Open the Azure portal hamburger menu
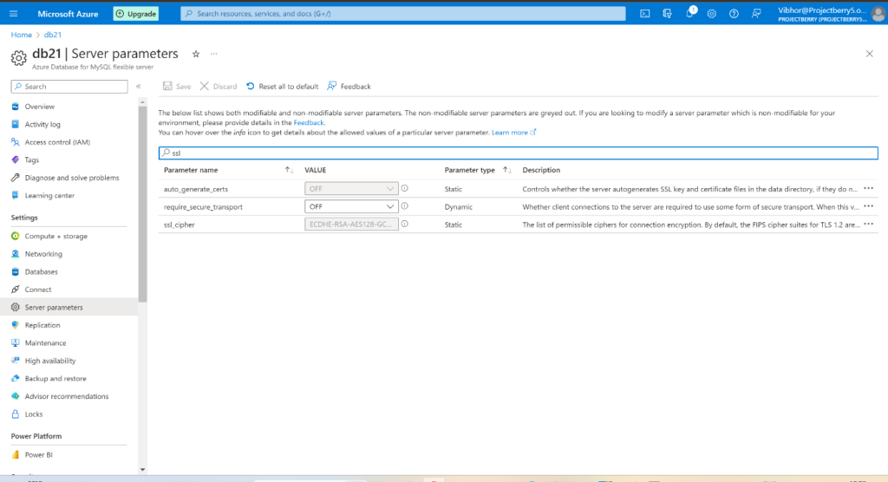Viewport: 888px width, 482px height. tap(14, 14)
